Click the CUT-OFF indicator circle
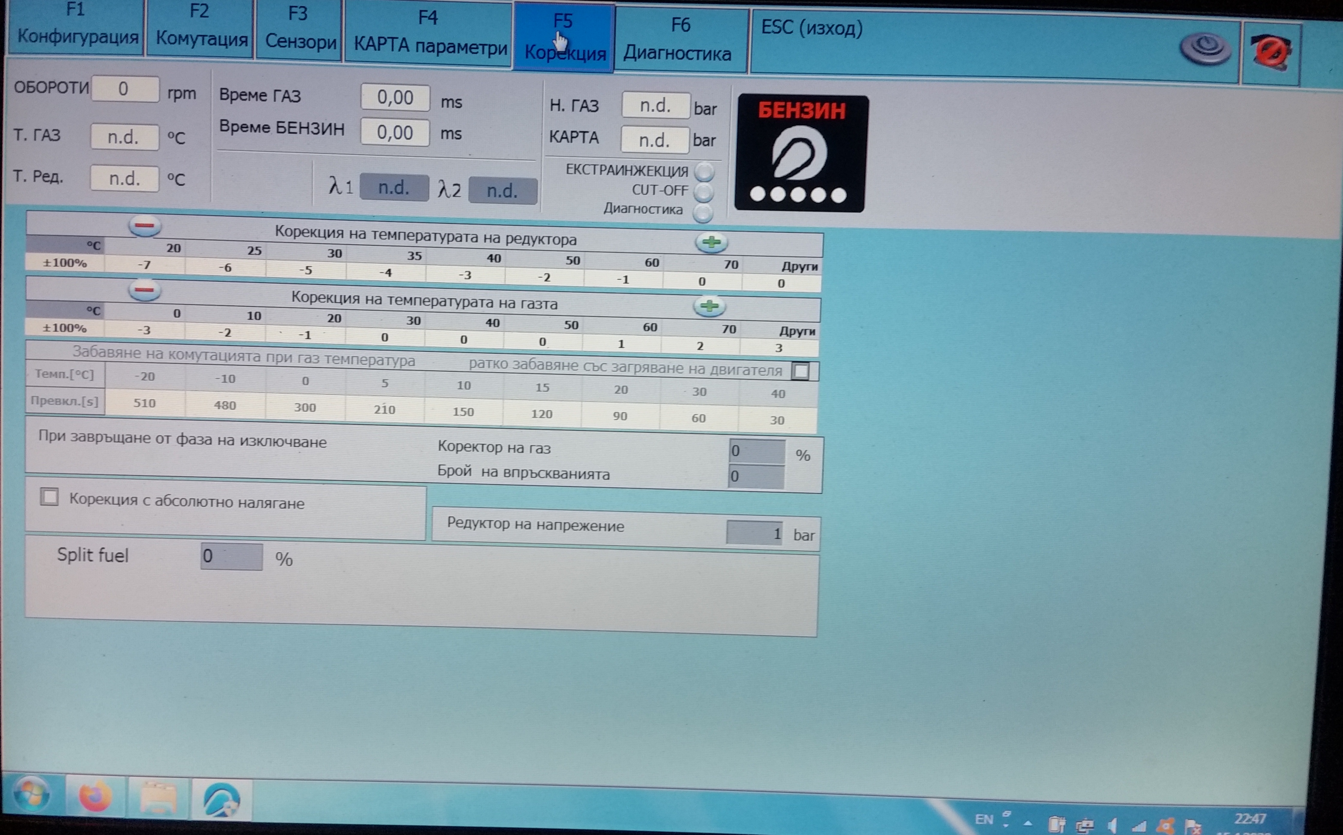The width and height of the screenshot is (1343, 835). click(704, 192)
